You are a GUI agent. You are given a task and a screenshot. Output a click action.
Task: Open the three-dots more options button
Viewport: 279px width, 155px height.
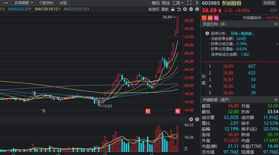click(x=6, y=3)
